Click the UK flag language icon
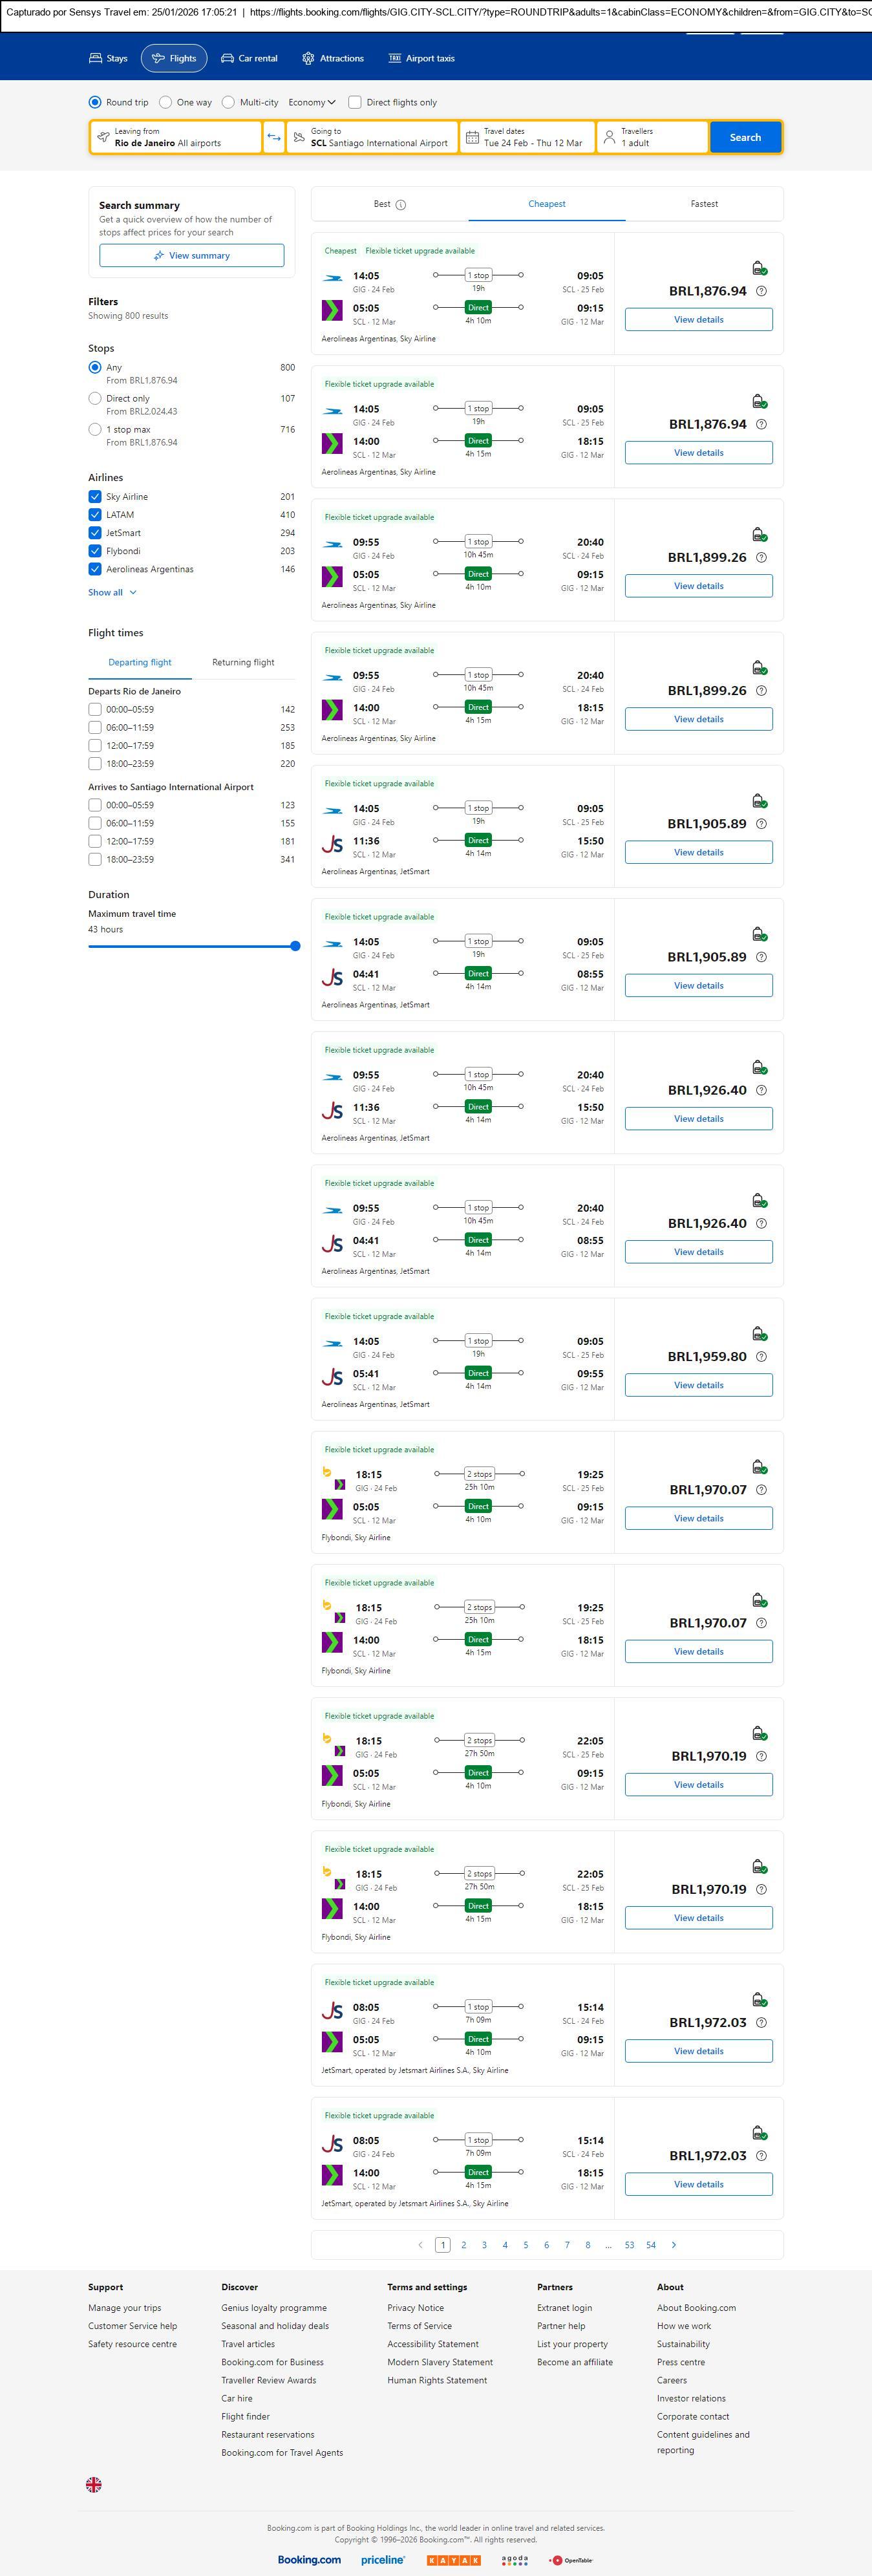This screenshot has width=872, height=2576. tap(94, 2484)
